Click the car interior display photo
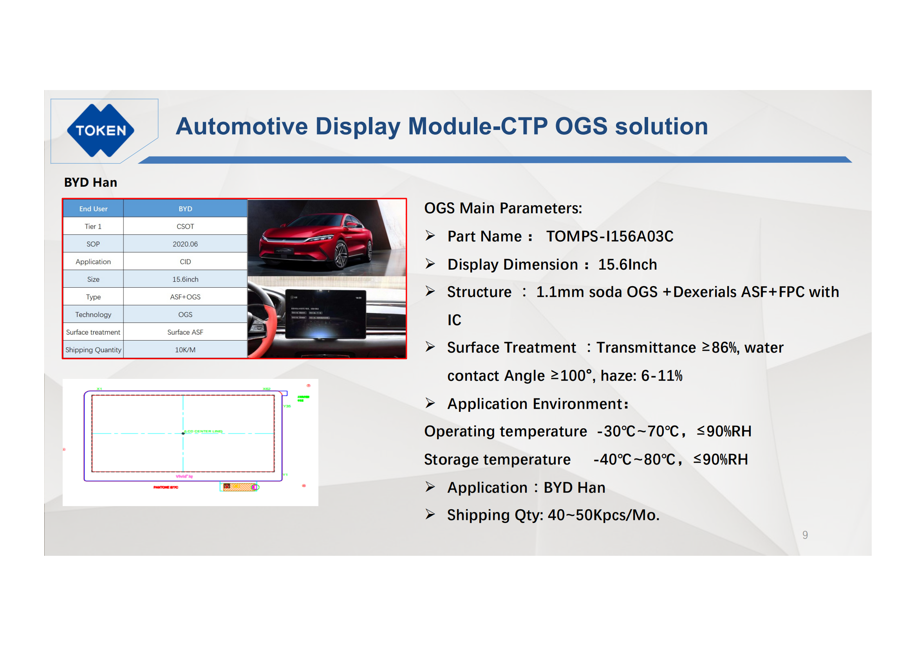Image resolution: width=916 pixels, height=647 pixels. tap(326, 317)
